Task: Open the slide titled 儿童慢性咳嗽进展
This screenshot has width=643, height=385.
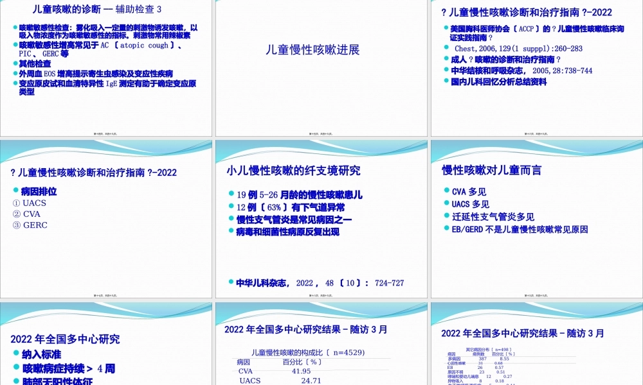Action: point(313,49)
